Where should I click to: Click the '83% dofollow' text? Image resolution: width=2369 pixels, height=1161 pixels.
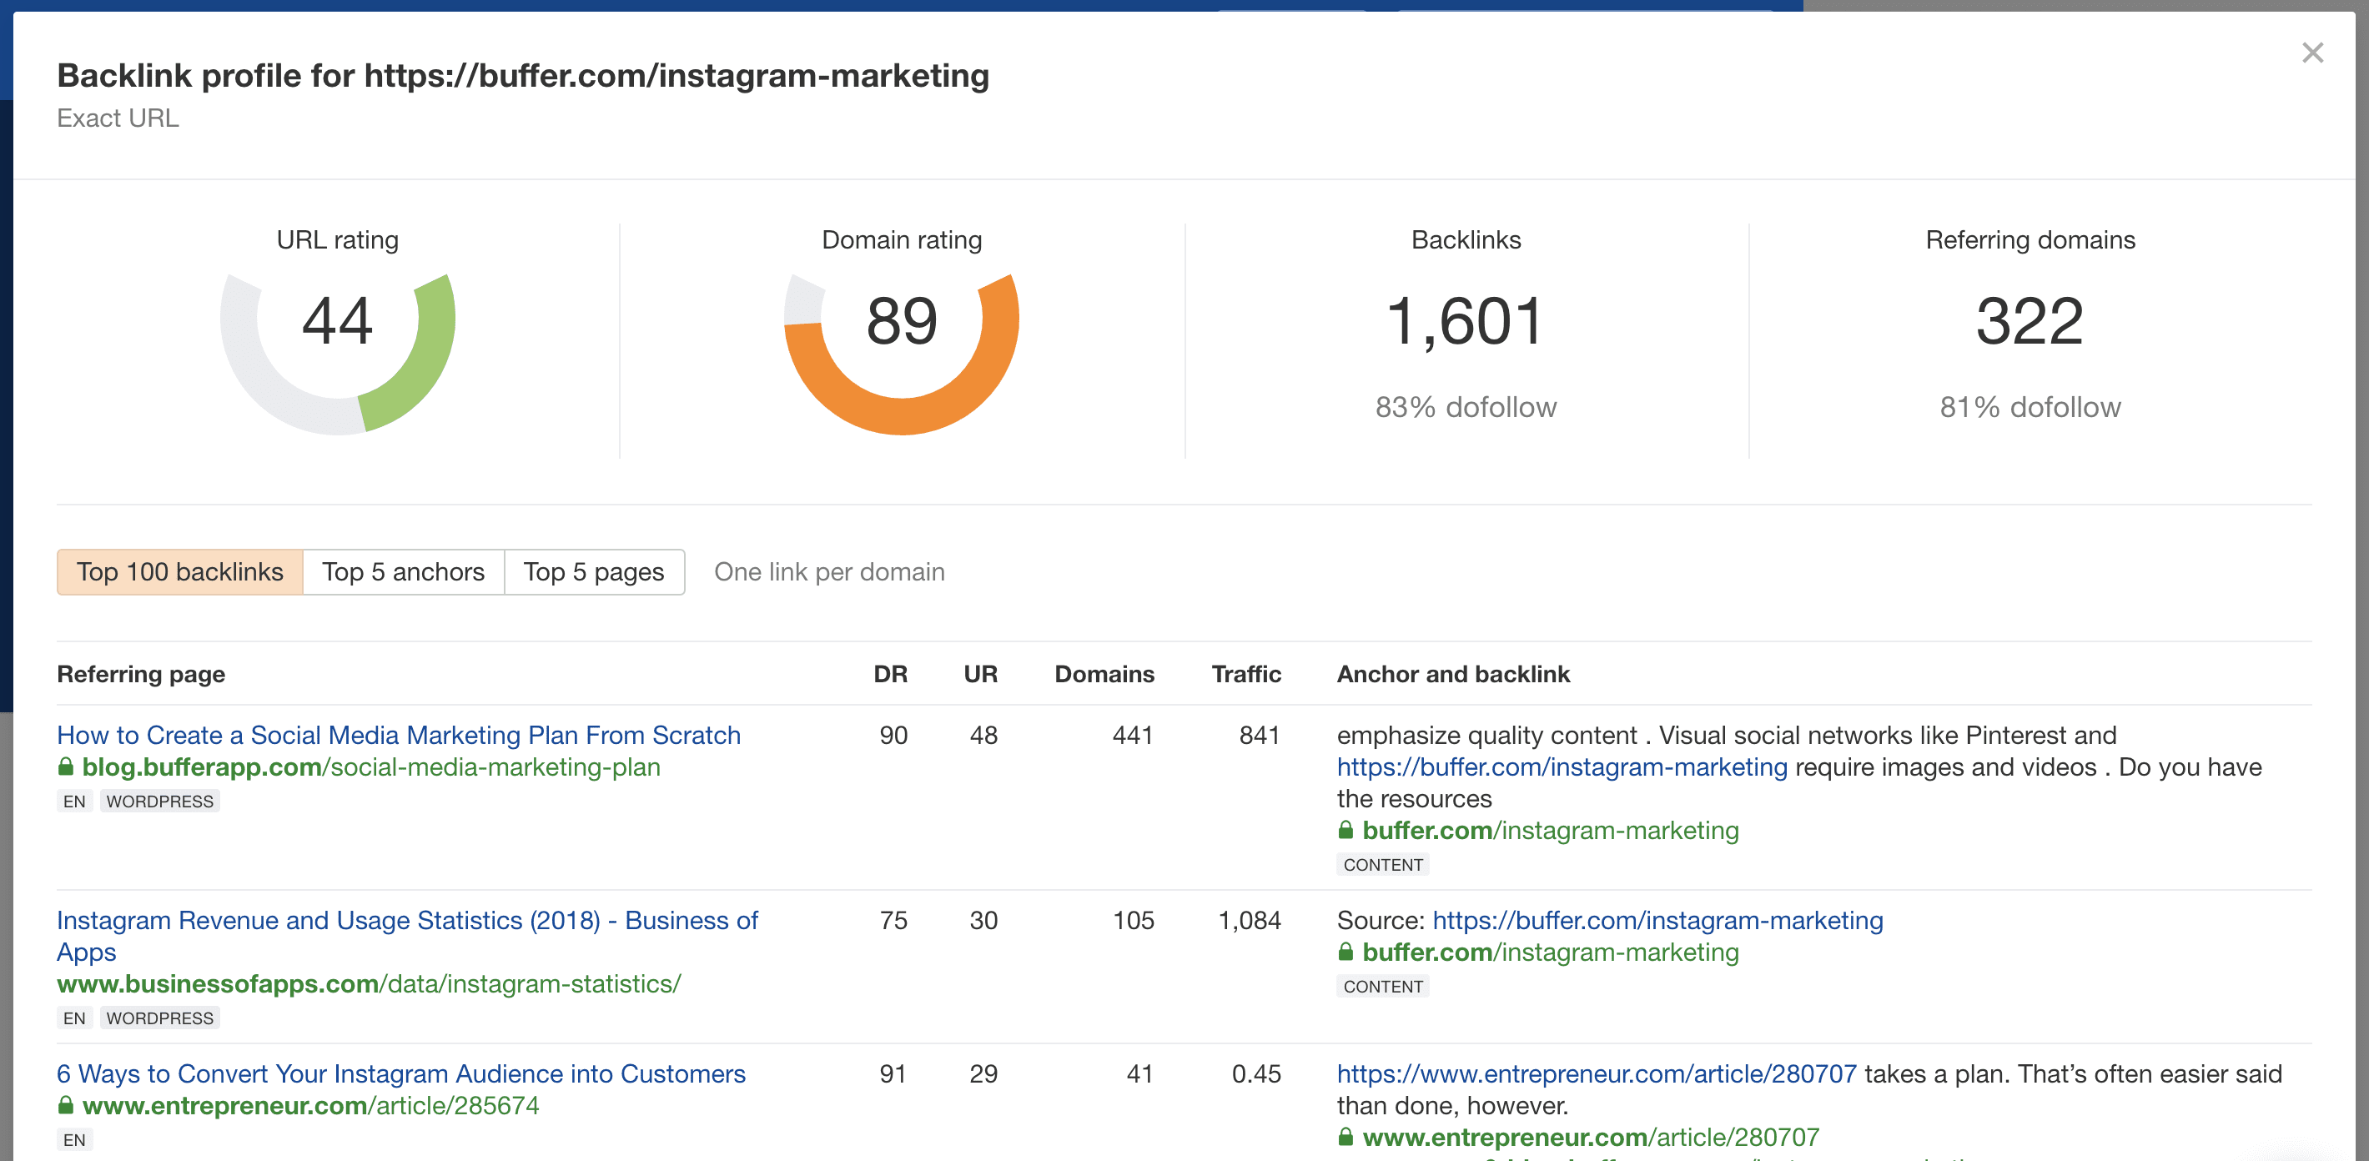[x=1466, y=407]
